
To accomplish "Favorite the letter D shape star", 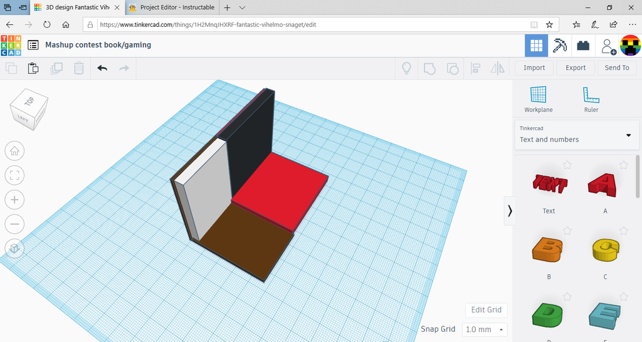I will click(567, 297).
